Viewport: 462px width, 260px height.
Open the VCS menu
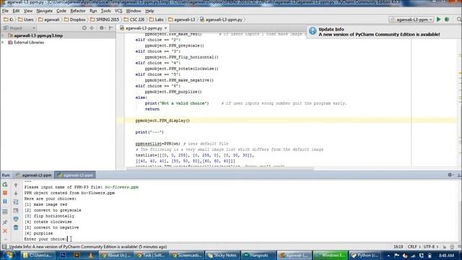(x=118, y=11)
